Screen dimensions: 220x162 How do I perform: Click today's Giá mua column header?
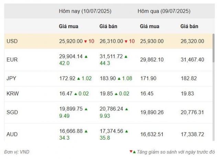tap(69, 26)
